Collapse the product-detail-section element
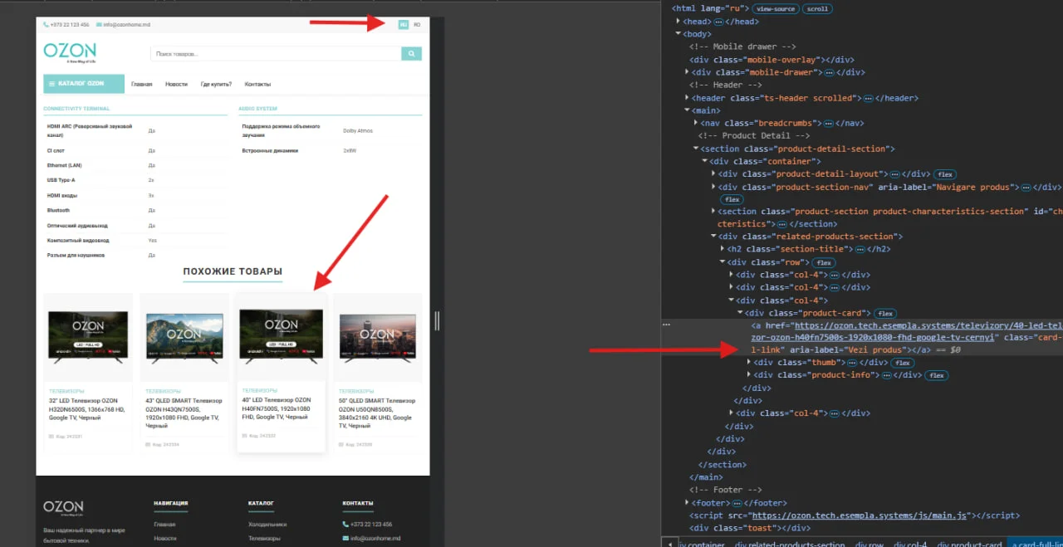1063x547 pixels. [696, 149]
